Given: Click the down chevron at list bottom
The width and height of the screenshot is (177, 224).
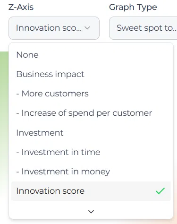Looking at the screenshot, I should 91,212.
